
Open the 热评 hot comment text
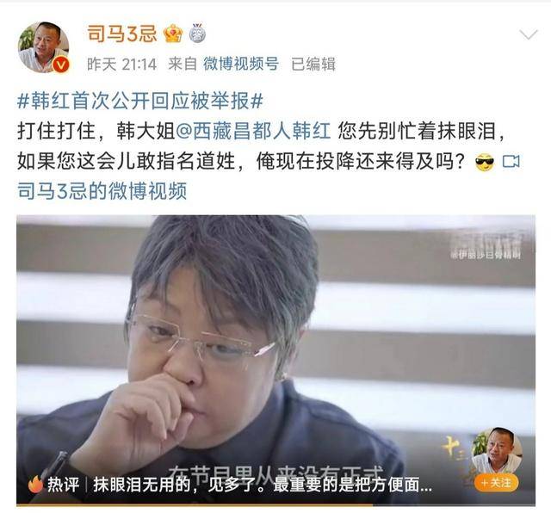point(262,485)
